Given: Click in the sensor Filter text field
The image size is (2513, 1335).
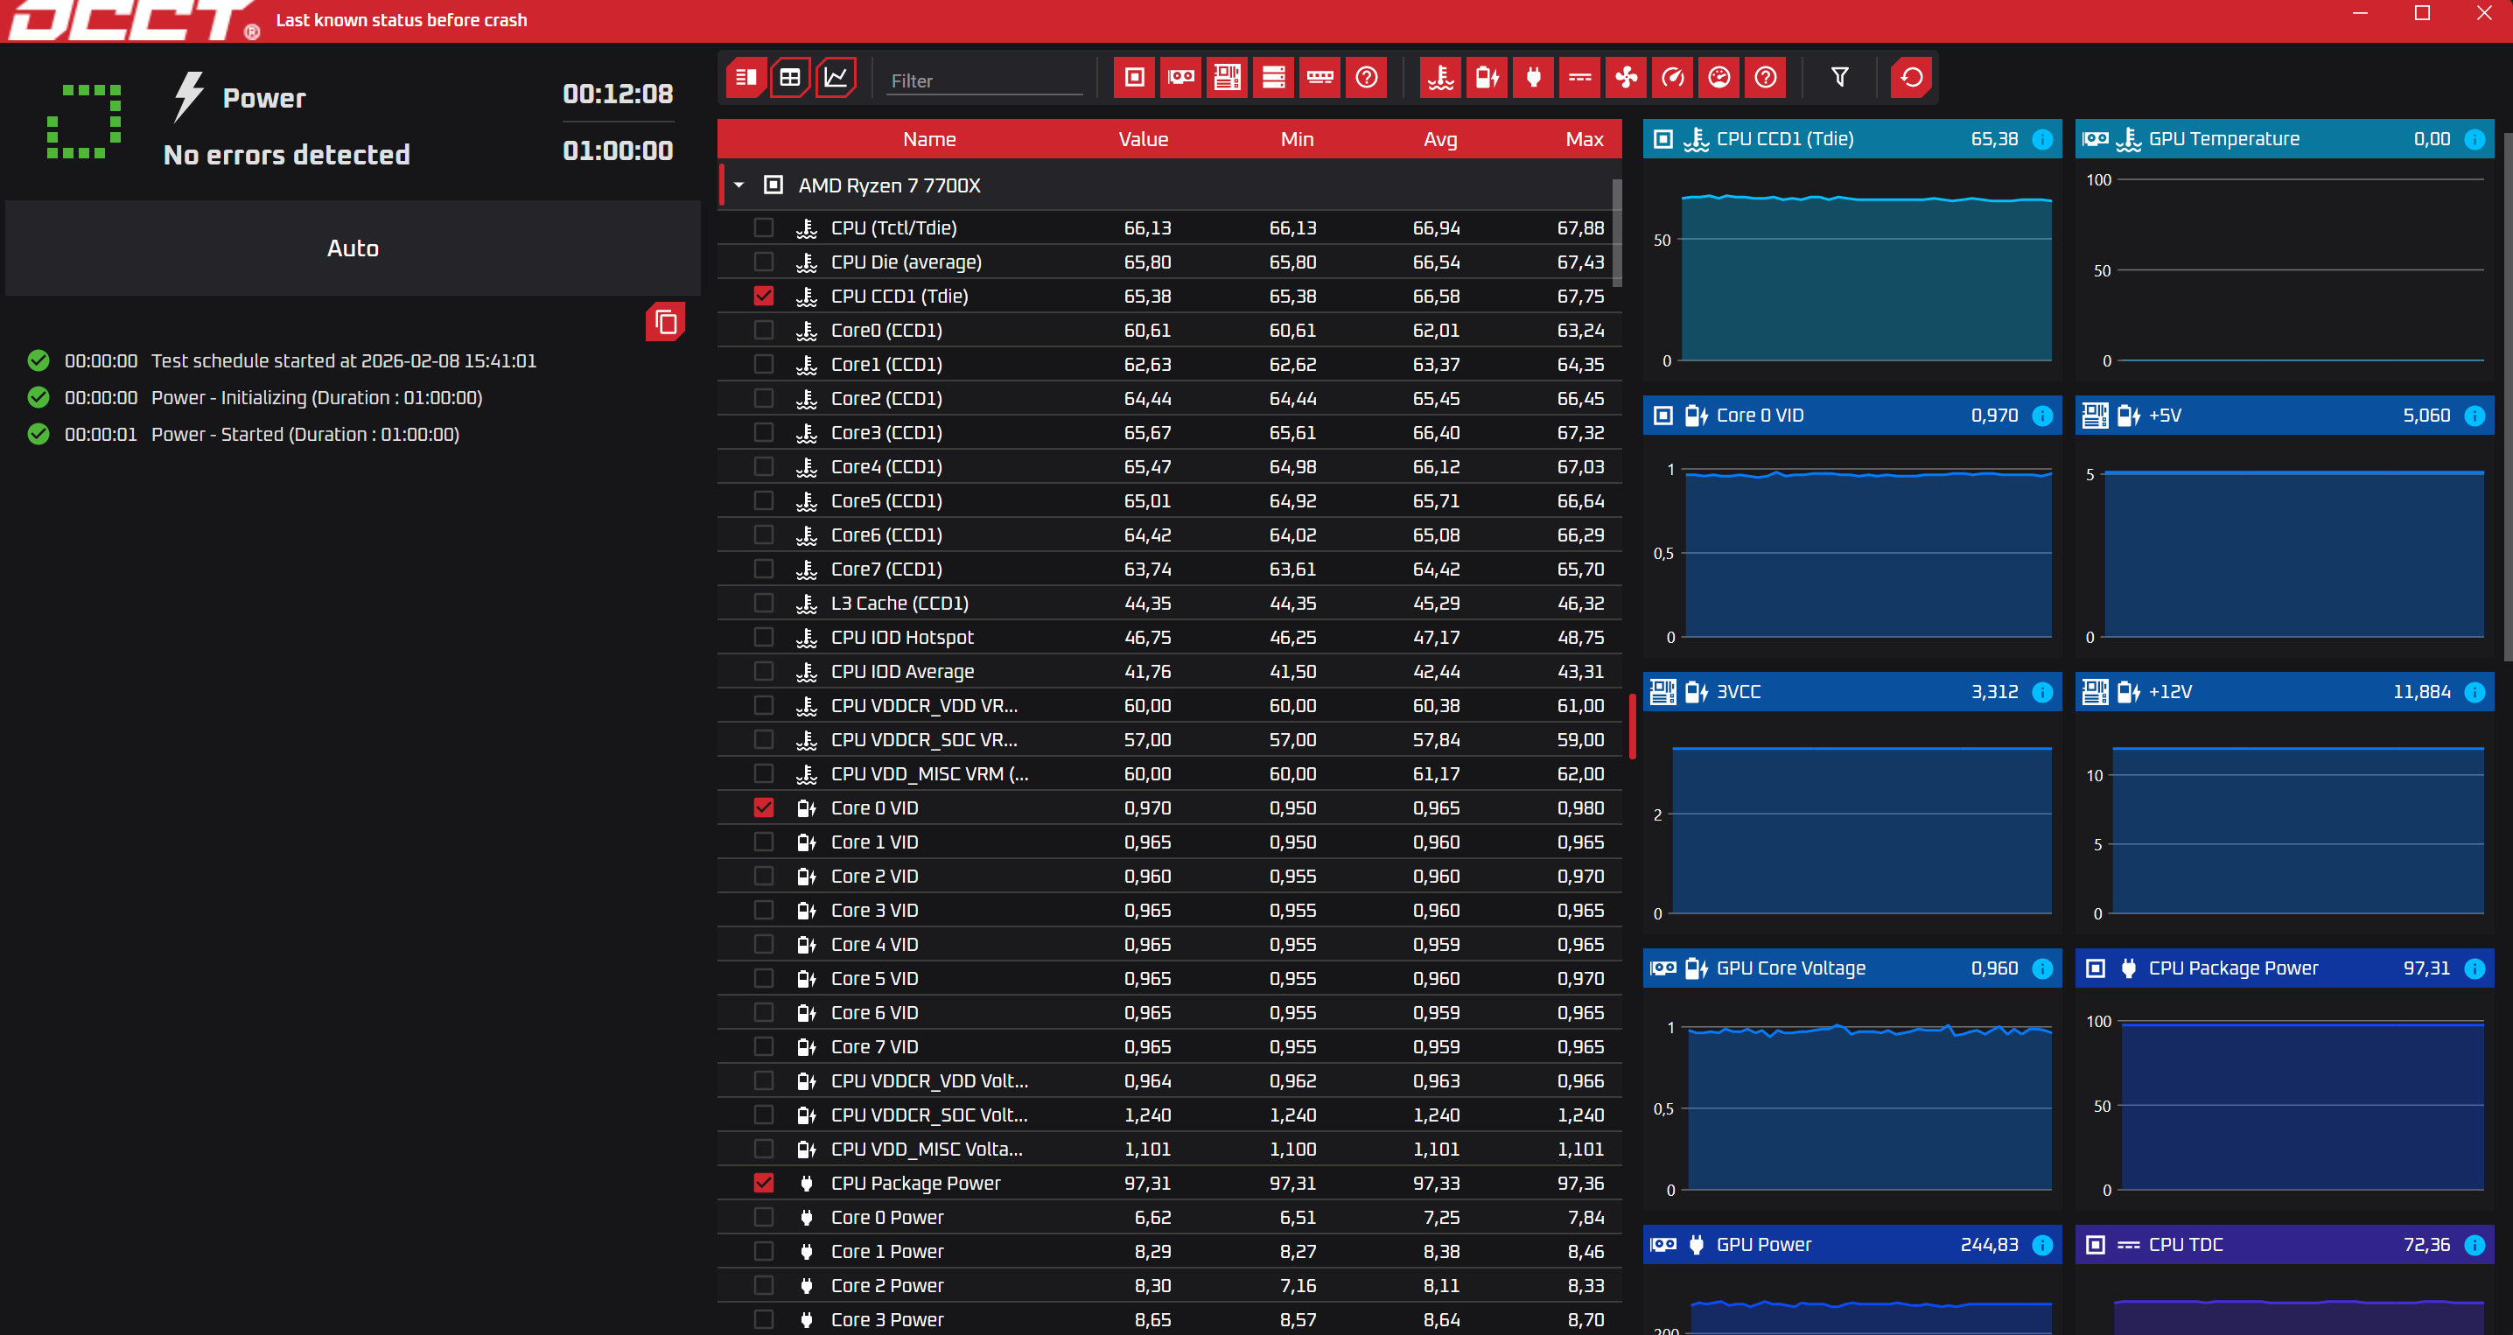Looking at the screenshot, I should 985,81.
